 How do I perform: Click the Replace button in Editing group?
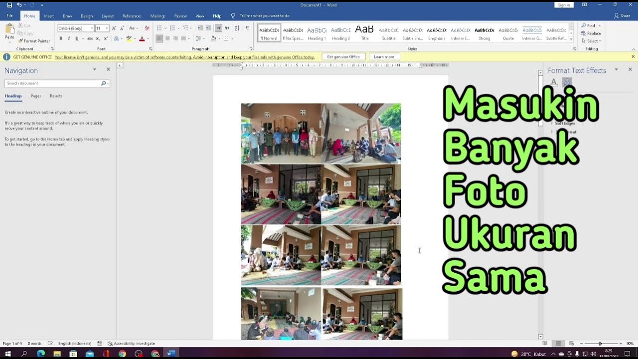click(591, 33)
